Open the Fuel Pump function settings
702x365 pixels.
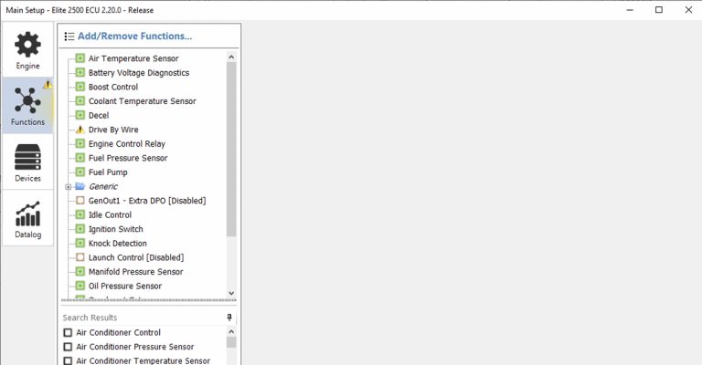point(108,172)
